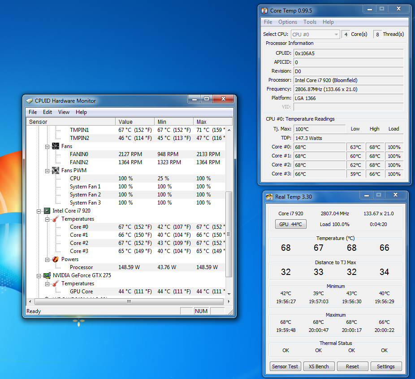Image resolution: width=415 pixels, height=379 pixels.
Task: Click the scroll left arrow in Hardware Monitor
Action: point(30,301)
